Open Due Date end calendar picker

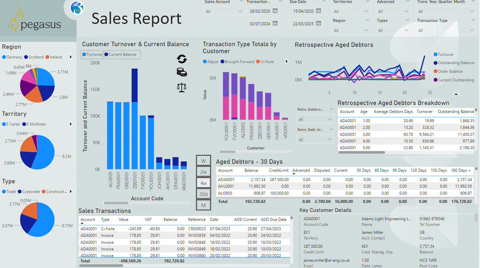(x=319, y=24)
